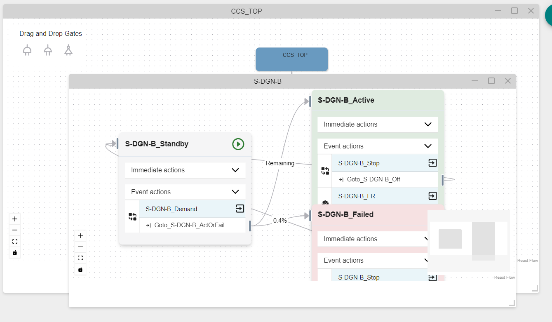Select S-DGN-B_Stop event in Active node
This screenshot has width=552, height=322.
tap(385, 163)
